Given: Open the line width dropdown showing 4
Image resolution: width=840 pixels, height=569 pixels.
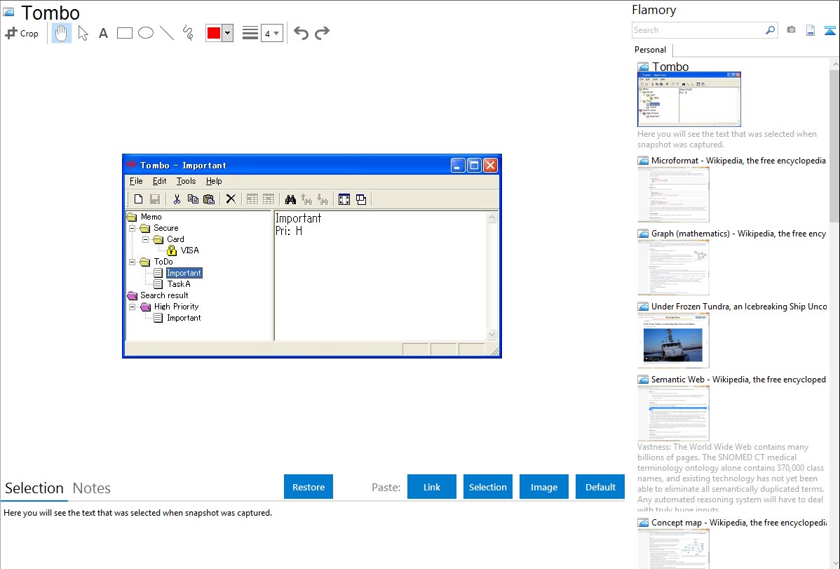Looking at the screenshot, I should tap(272, 33).
